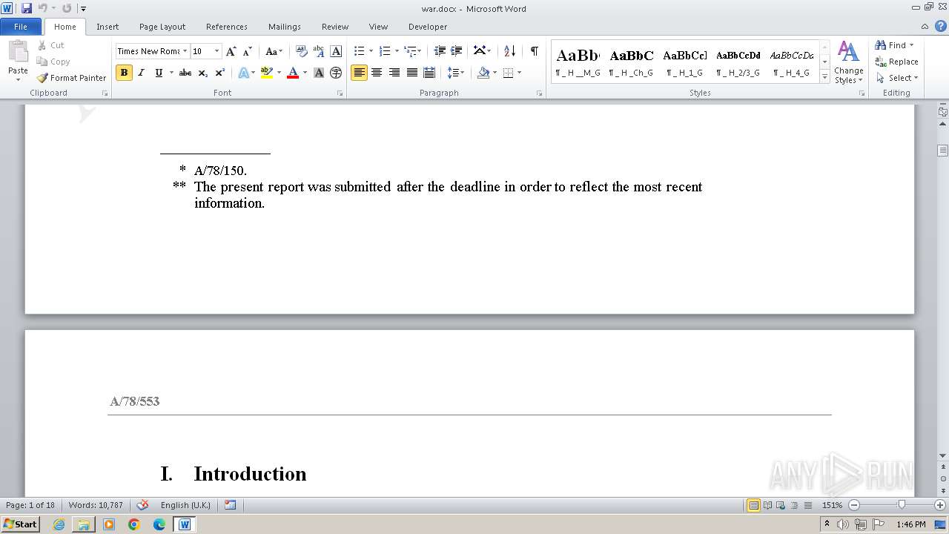
Task: Open the Font name dropdown
Action: (x=185, y=51)
